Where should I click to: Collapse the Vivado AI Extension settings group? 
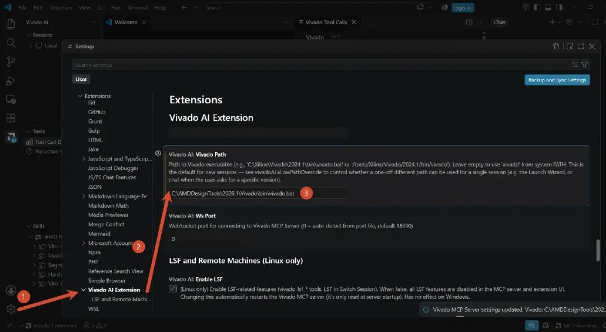coord(84,290)
